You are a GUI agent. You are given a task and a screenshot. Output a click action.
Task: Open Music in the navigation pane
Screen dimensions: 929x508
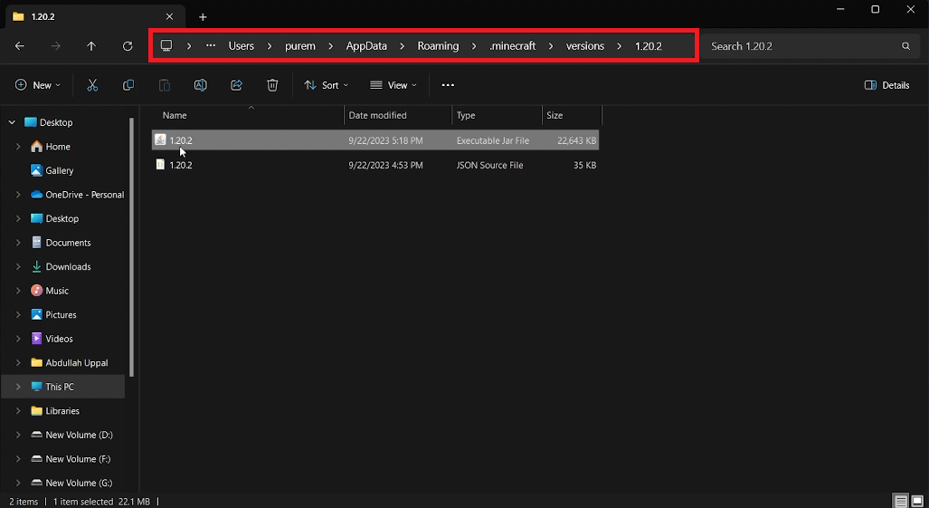(x=57, y=291)
